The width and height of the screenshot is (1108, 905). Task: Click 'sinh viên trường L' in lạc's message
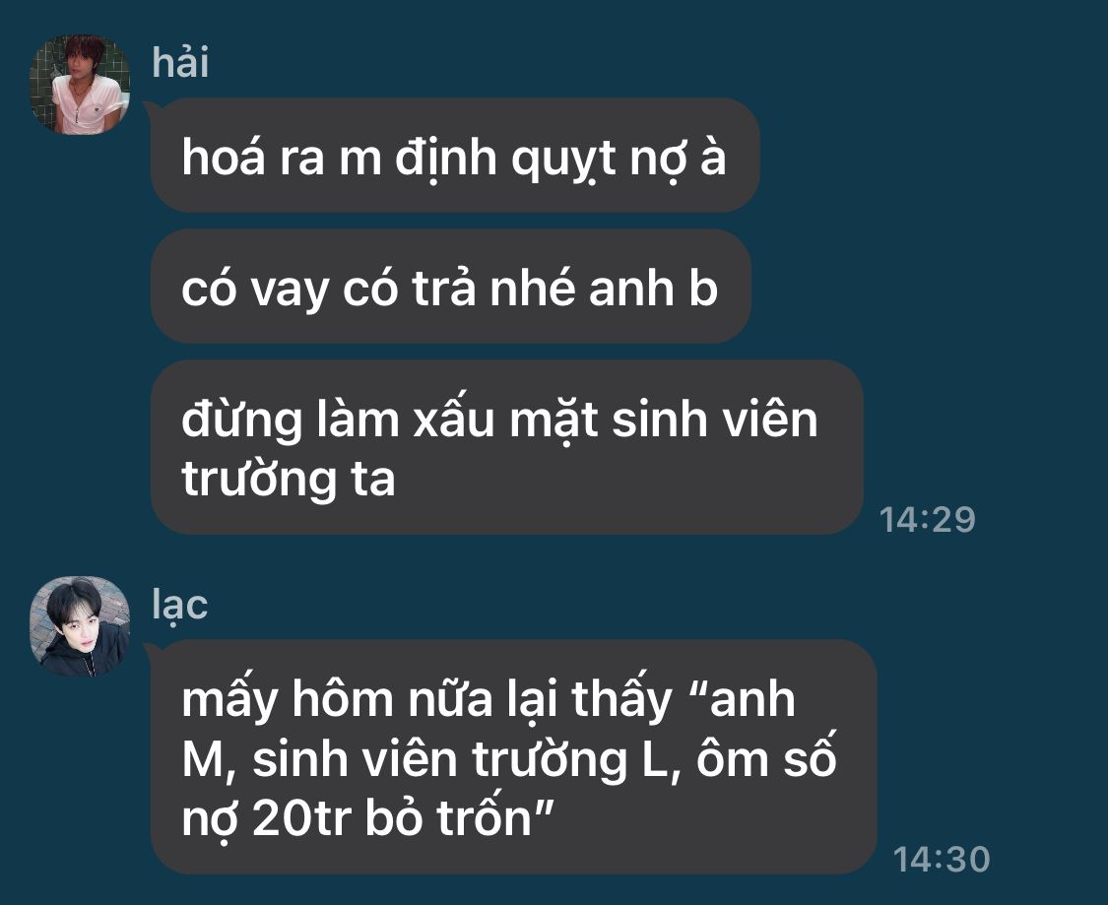point(459,758)
